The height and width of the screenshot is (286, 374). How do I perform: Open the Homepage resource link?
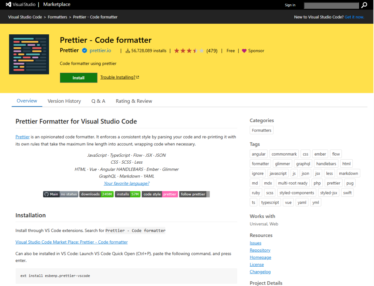pyautogui.click(x=260, y=258)
